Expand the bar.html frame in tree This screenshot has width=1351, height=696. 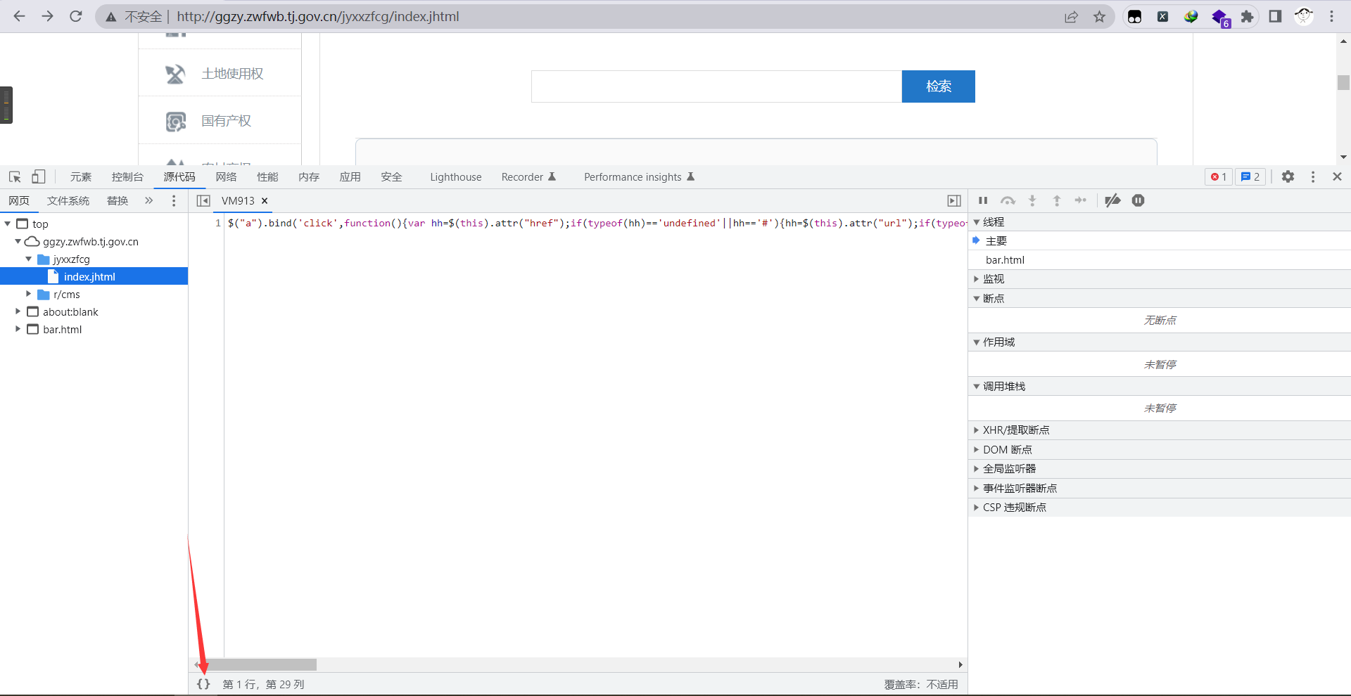pyautogui.click(x=18, y=329)
